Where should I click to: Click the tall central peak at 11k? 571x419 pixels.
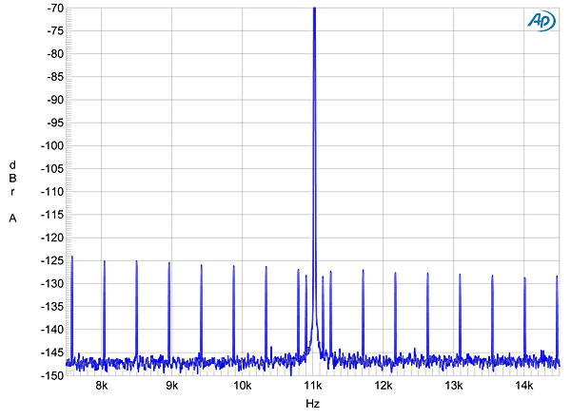tap(314, 143)
